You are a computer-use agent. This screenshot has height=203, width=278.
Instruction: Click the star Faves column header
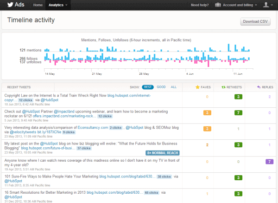[x=197, y=87]
